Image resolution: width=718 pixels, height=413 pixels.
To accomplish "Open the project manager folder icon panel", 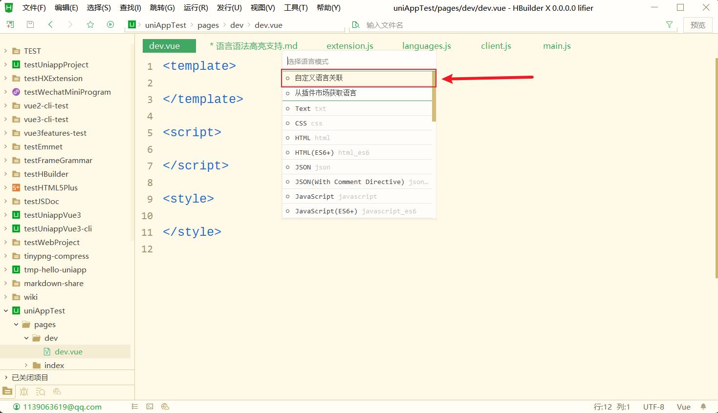I will (7, 392).
